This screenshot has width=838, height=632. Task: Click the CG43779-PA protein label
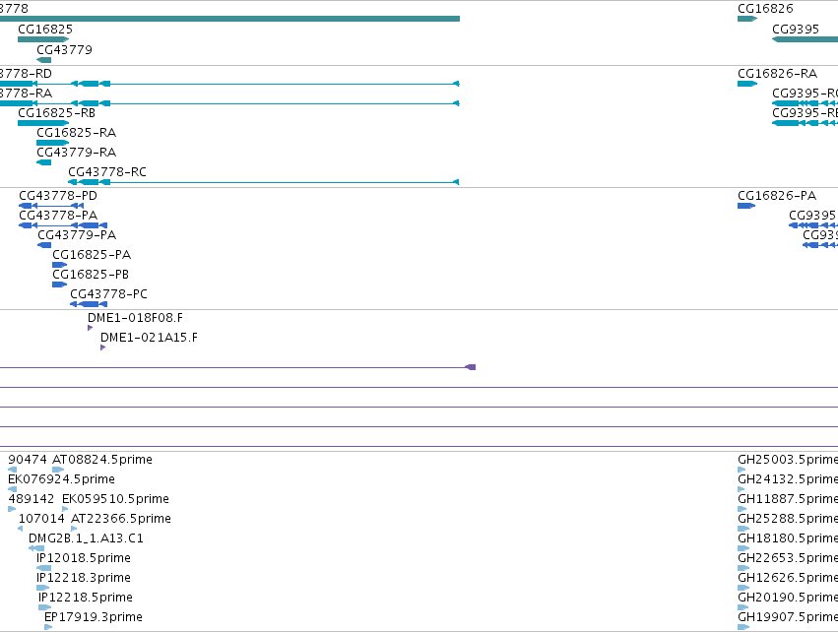point(77,235)
